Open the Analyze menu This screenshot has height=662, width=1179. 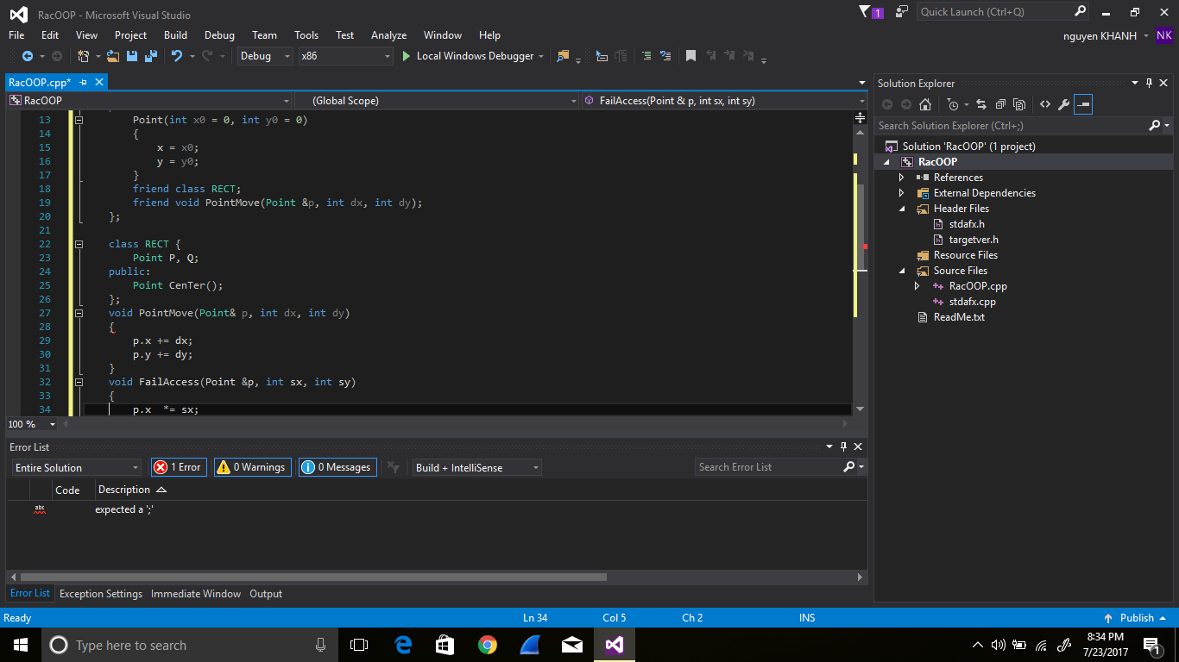[x=388, y=35]
